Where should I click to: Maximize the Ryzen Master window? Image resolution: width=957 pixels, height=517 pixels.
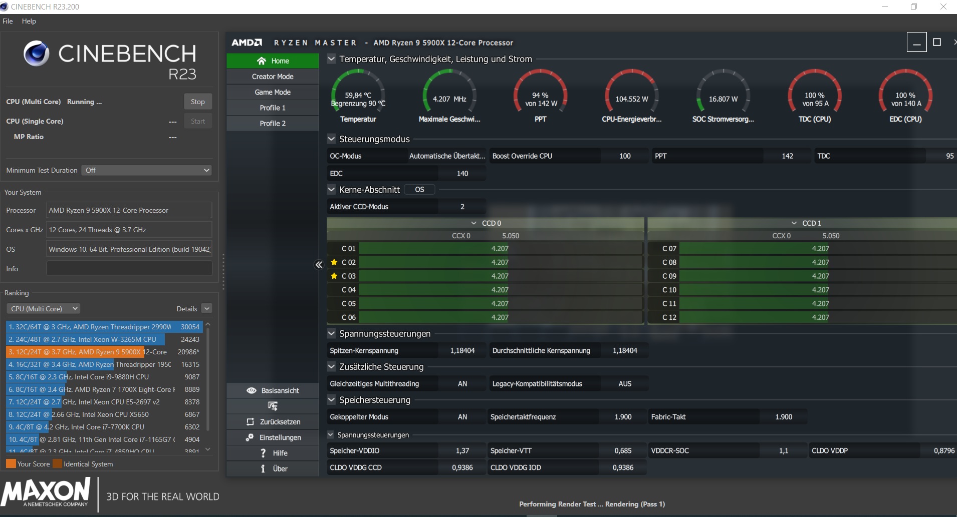(x=936, y=42)
